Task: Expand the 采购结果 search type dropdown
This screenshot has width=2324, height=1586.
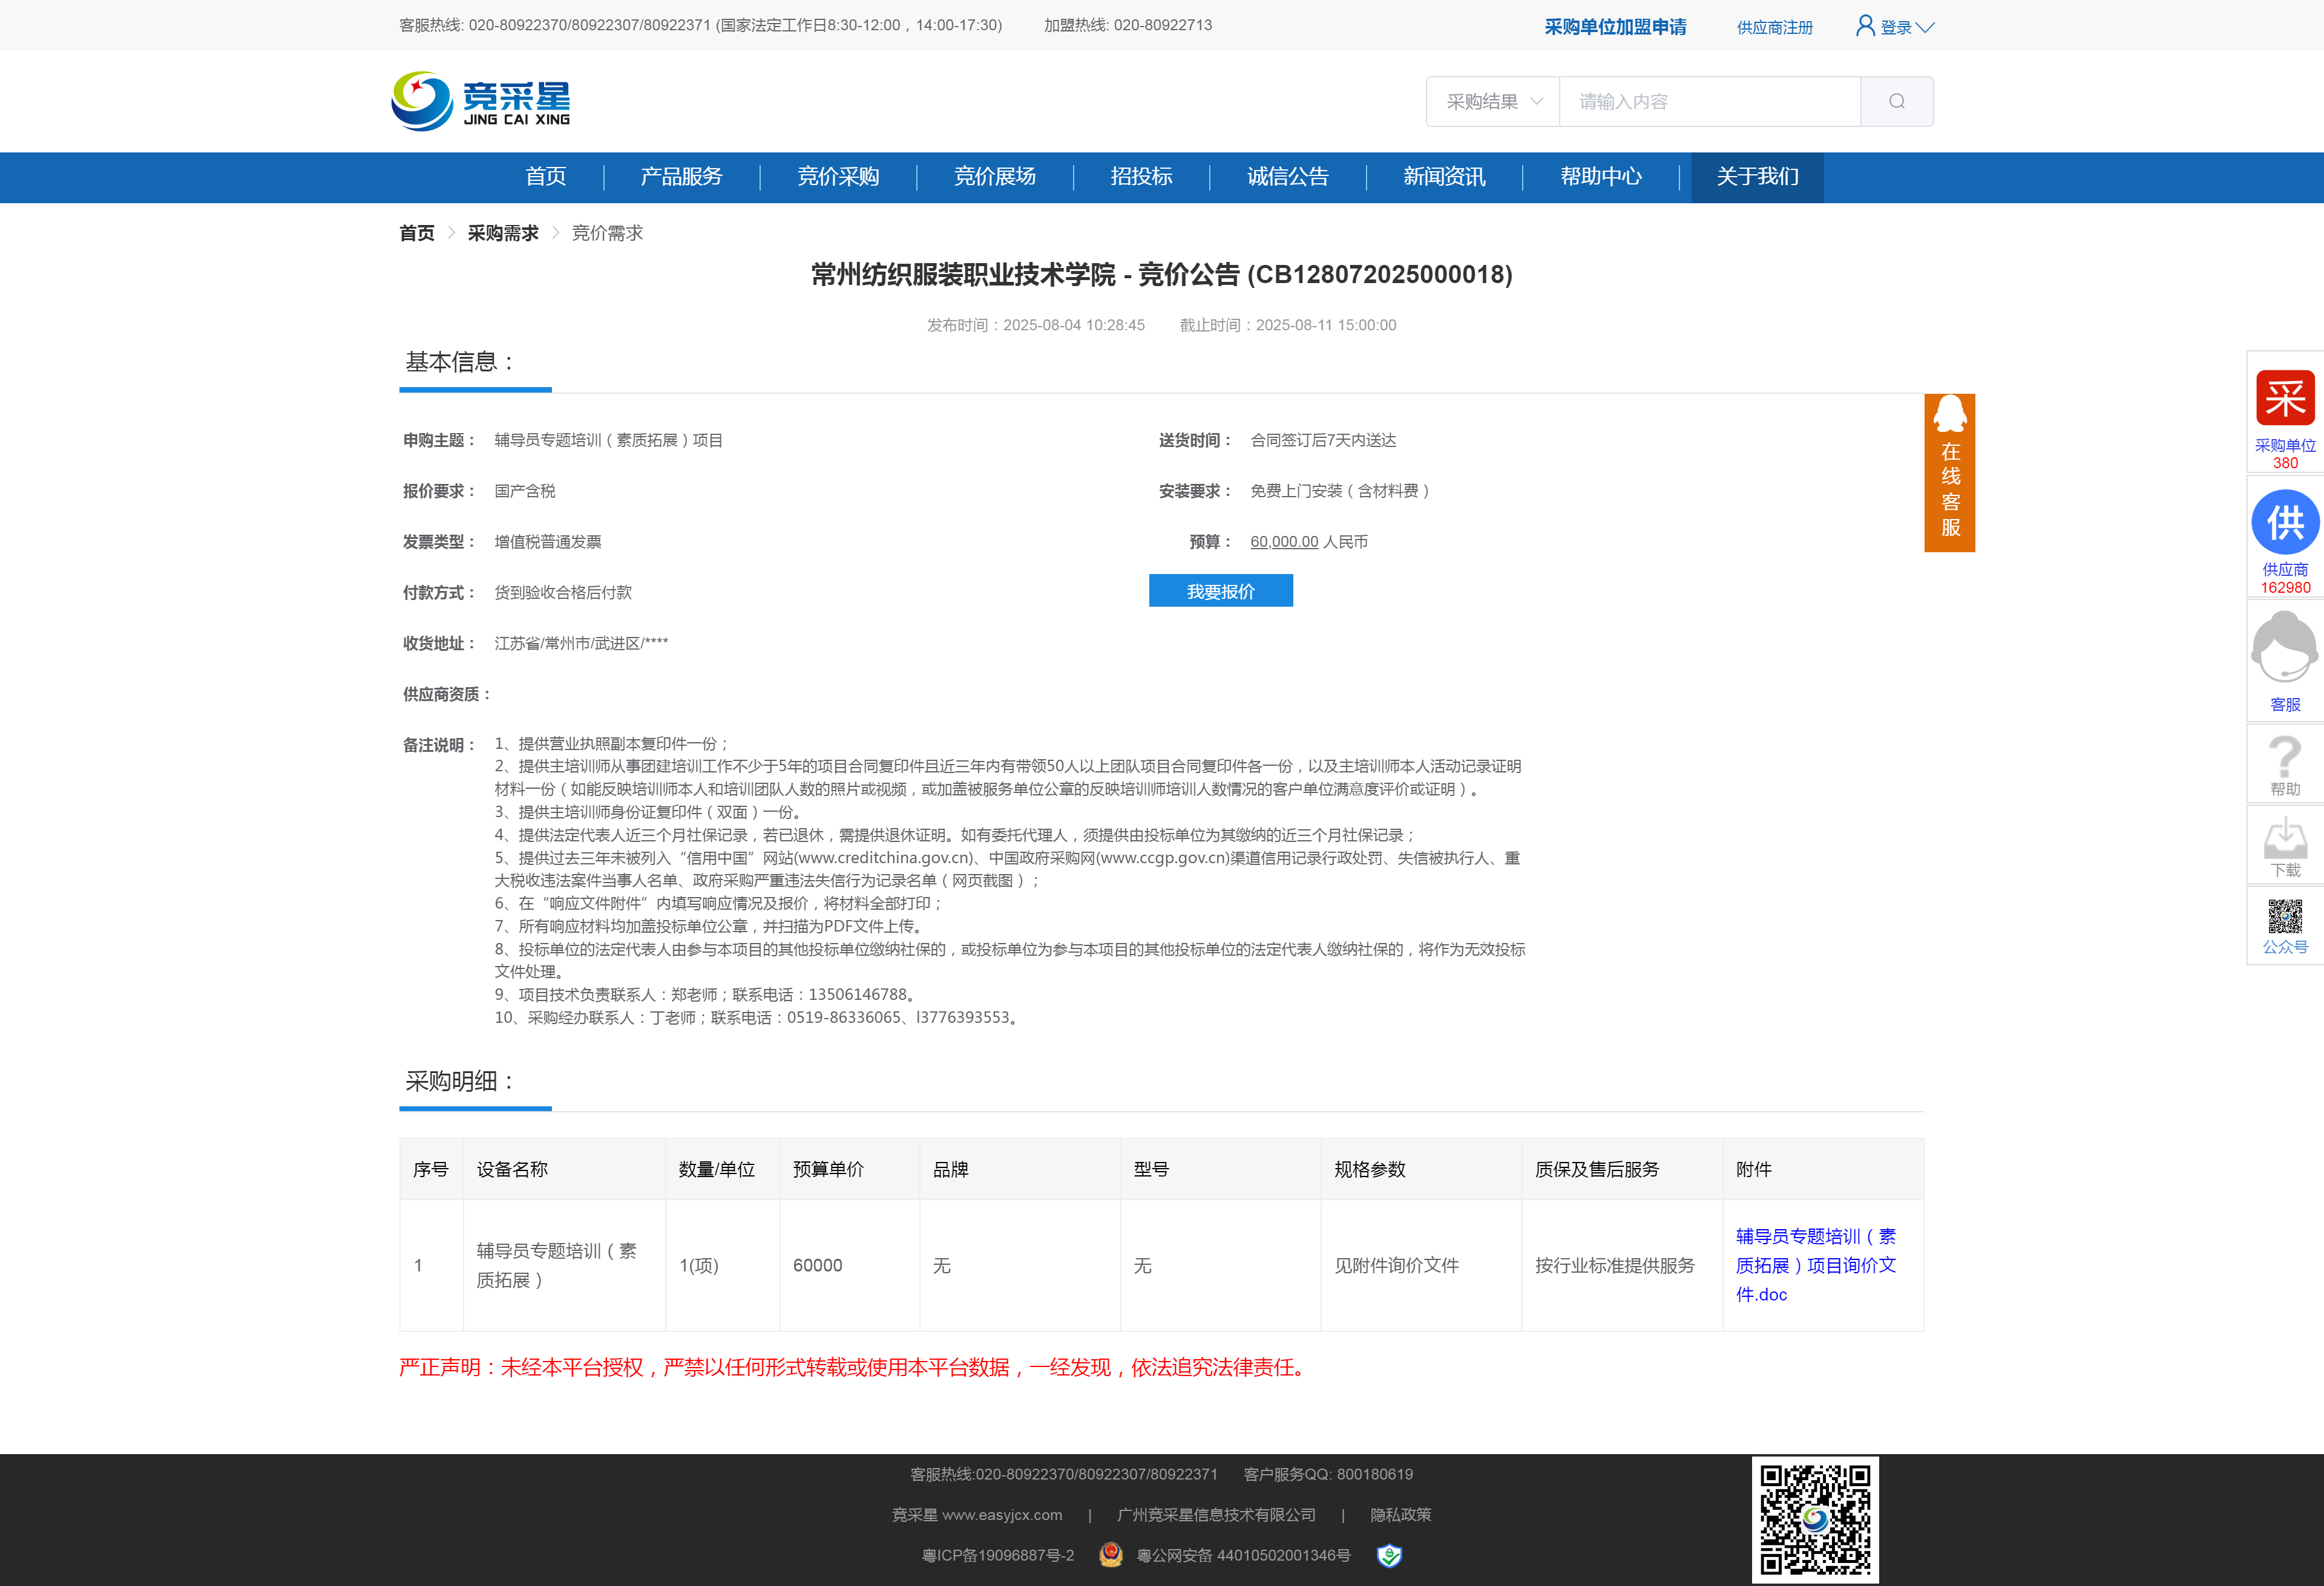Action: [x=1493, y=101]
